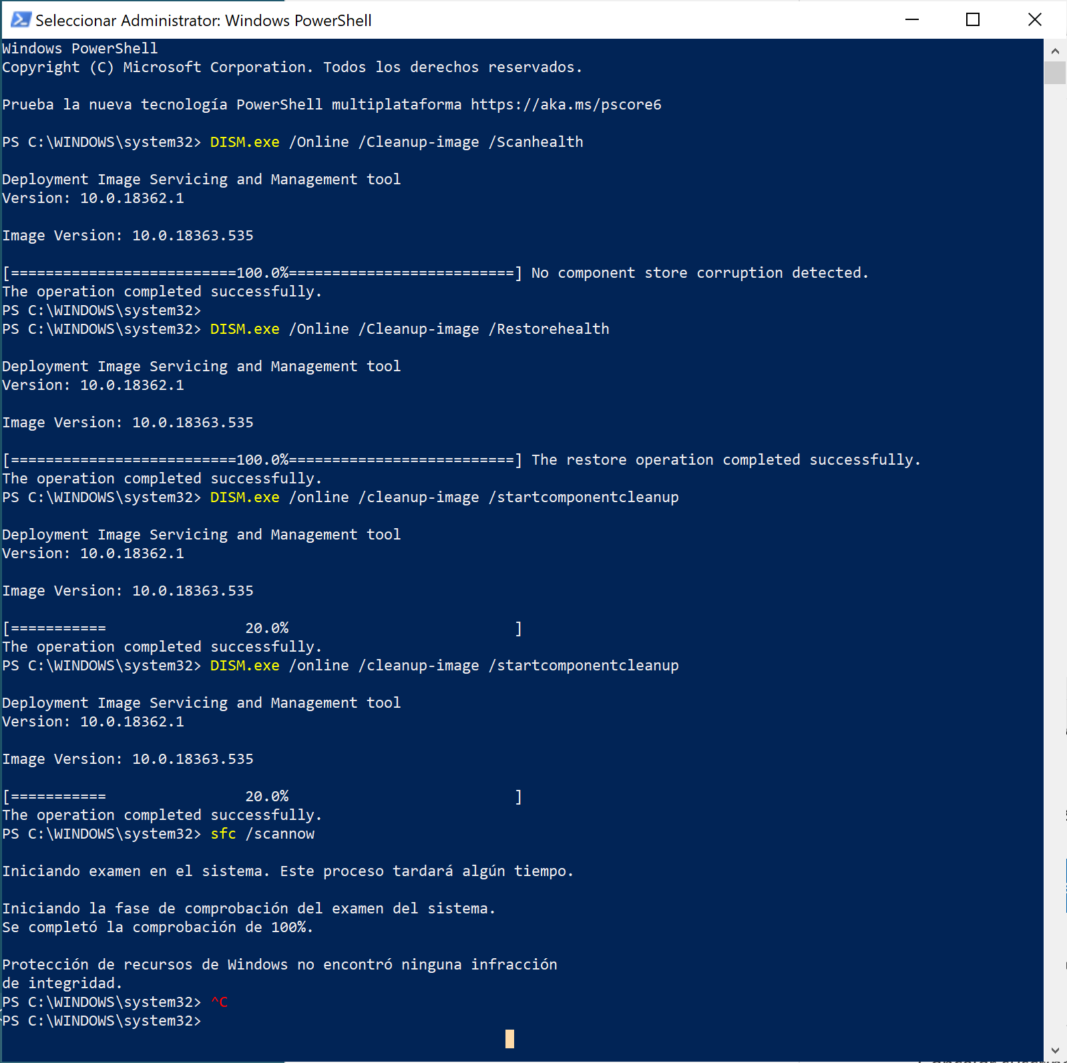Click the title text 'Seleccionar Administrator: Windows PowerShell'
The image size is (1067, 1063).
point(203,21)
